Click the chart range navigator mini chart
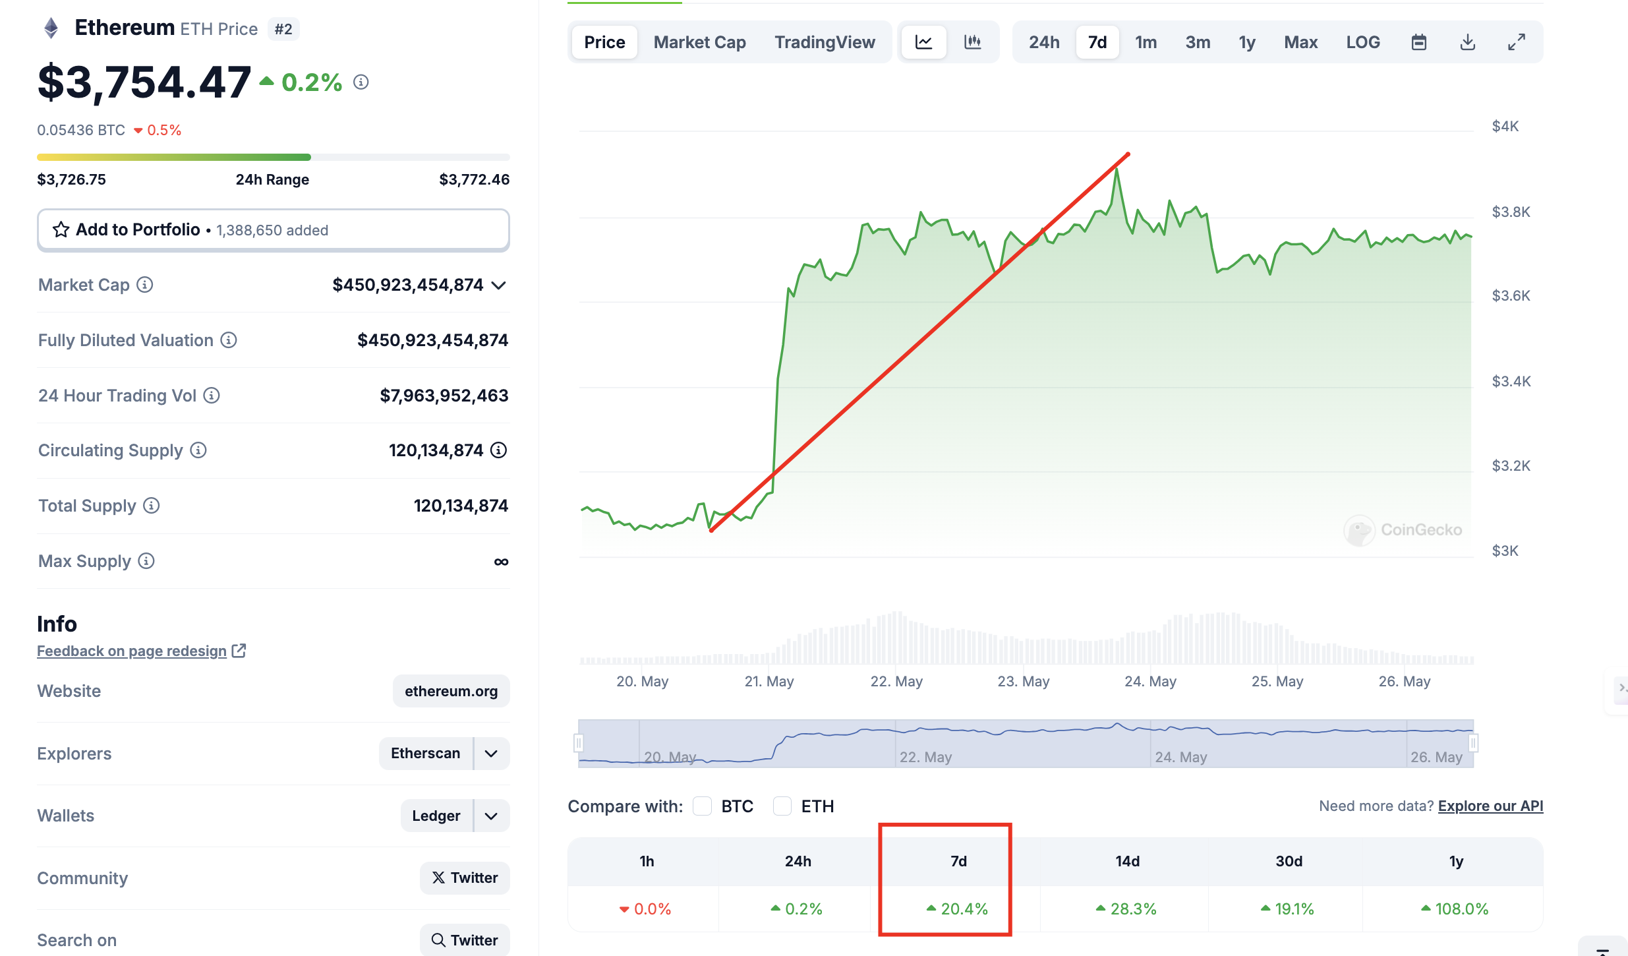Image resolution: width=1628 pixels, height=956 pixels. point(1026,743)
